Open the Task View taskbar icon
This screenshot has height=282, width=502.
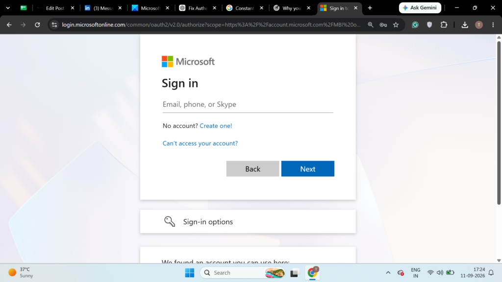coord(294,273)
